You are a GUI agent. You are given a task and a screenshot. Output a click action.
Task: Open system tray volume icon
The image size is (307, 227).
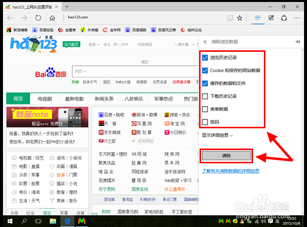(263, 221)
